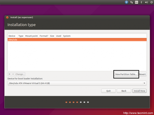Click the Device column header
This screenshot has height=115, width=154.
tap(12, 36)
